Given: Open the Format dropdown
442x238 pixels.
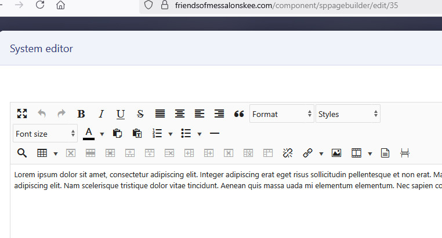Looking at the screenshot, I should [x=281, y=114].
